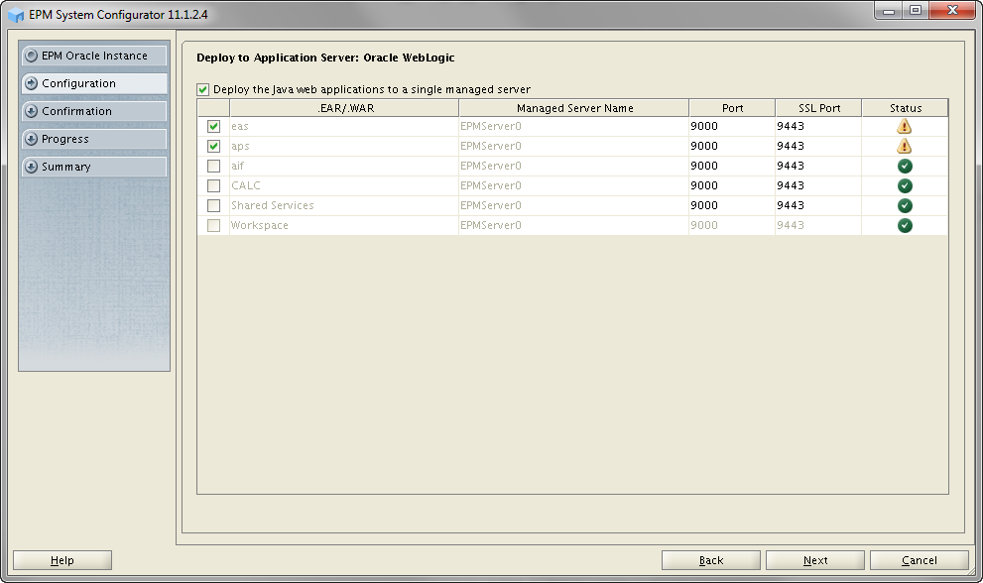Cancel the configurator

click(920, 560)
